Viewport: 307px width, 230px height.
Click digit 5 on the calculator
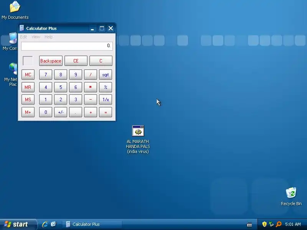pyautogui.click(x=61, y=87)
